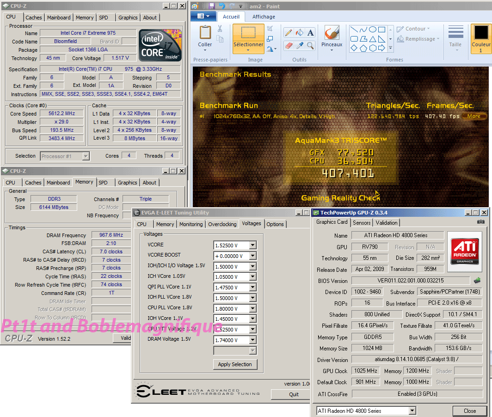Click Apply Selection button in E-LEET

pyautogui.click(x=235, y=364)
